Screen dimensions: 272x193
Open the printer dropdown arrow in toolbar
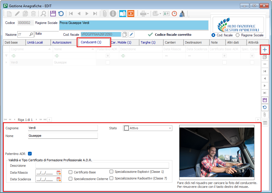click(x=148, y=14)
